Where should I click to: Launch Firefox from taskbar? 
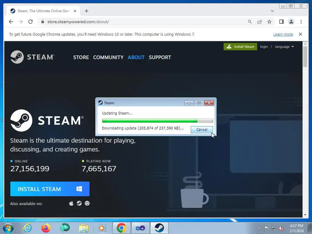click(x=46, y=228)
